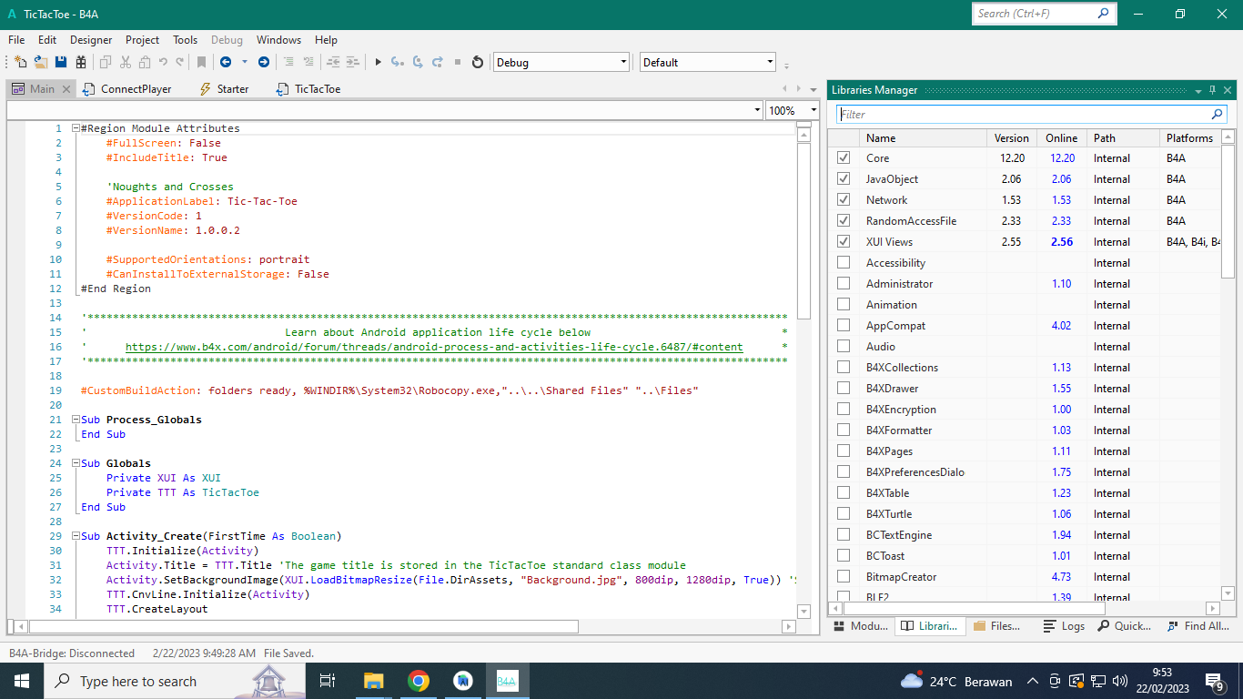
Task: Open the Designer menu
Action: [91, 40]
